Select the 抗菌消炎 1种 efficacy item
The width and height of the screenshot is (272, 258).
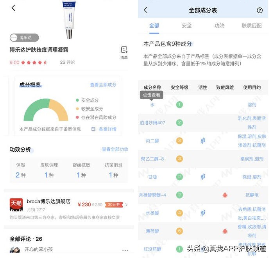pos(113,170)
